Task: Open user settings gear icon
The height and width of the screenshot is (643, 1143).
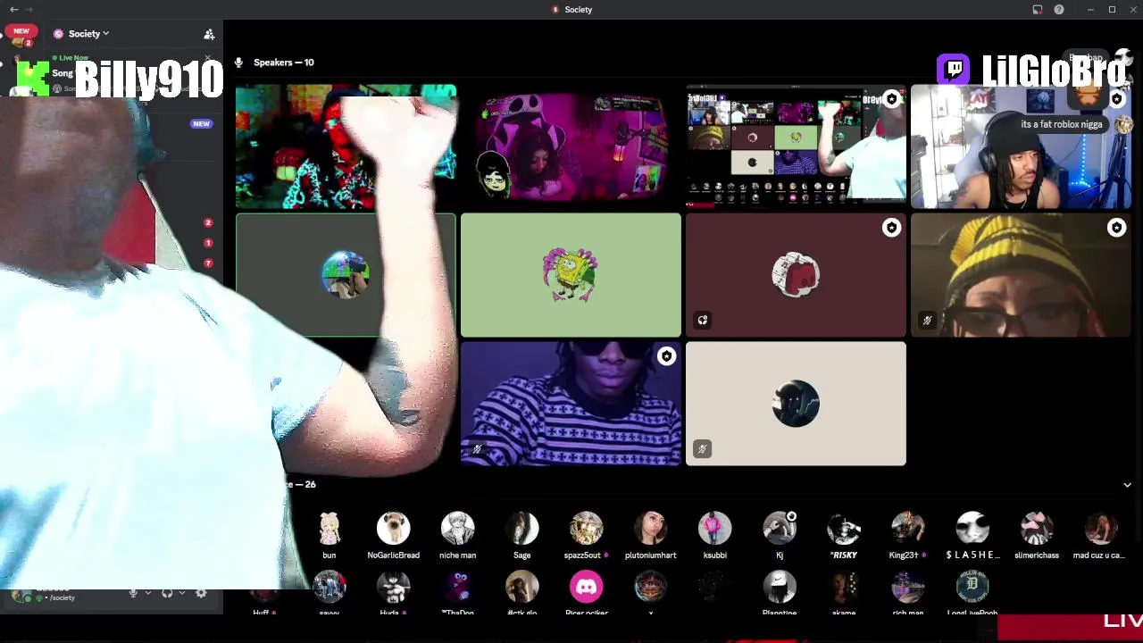Action: (201, 593)
